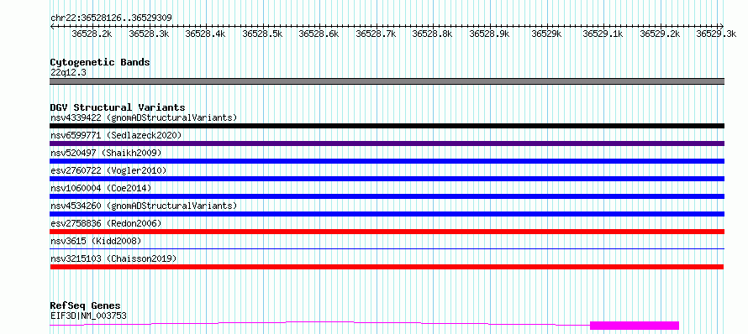Open nsv3215103 (Chaisson2019) label
Screen dimensions: 748x334
pyautogui.click(x=113, y=258)
